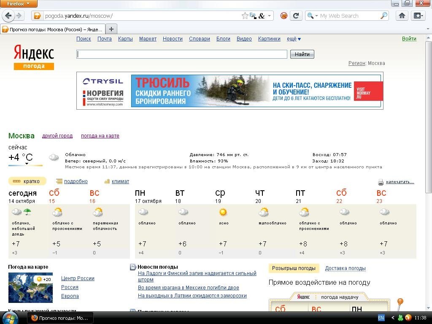Click Thursday 20 малооблачно icon
Image resolution: width=432 pixels, height=324 pixels.
point(264,212)
